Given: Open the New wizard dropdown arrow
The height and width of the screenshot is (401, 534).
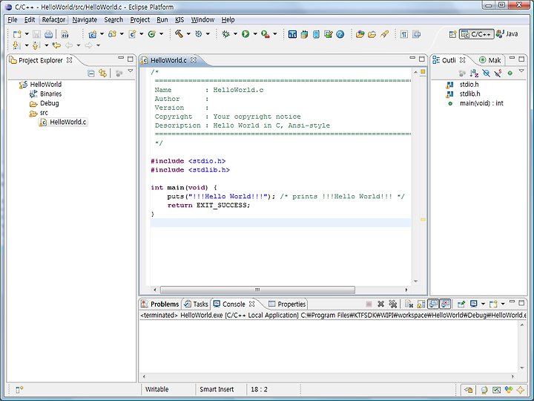Looking at the screenshot, I should coord(27,34).
